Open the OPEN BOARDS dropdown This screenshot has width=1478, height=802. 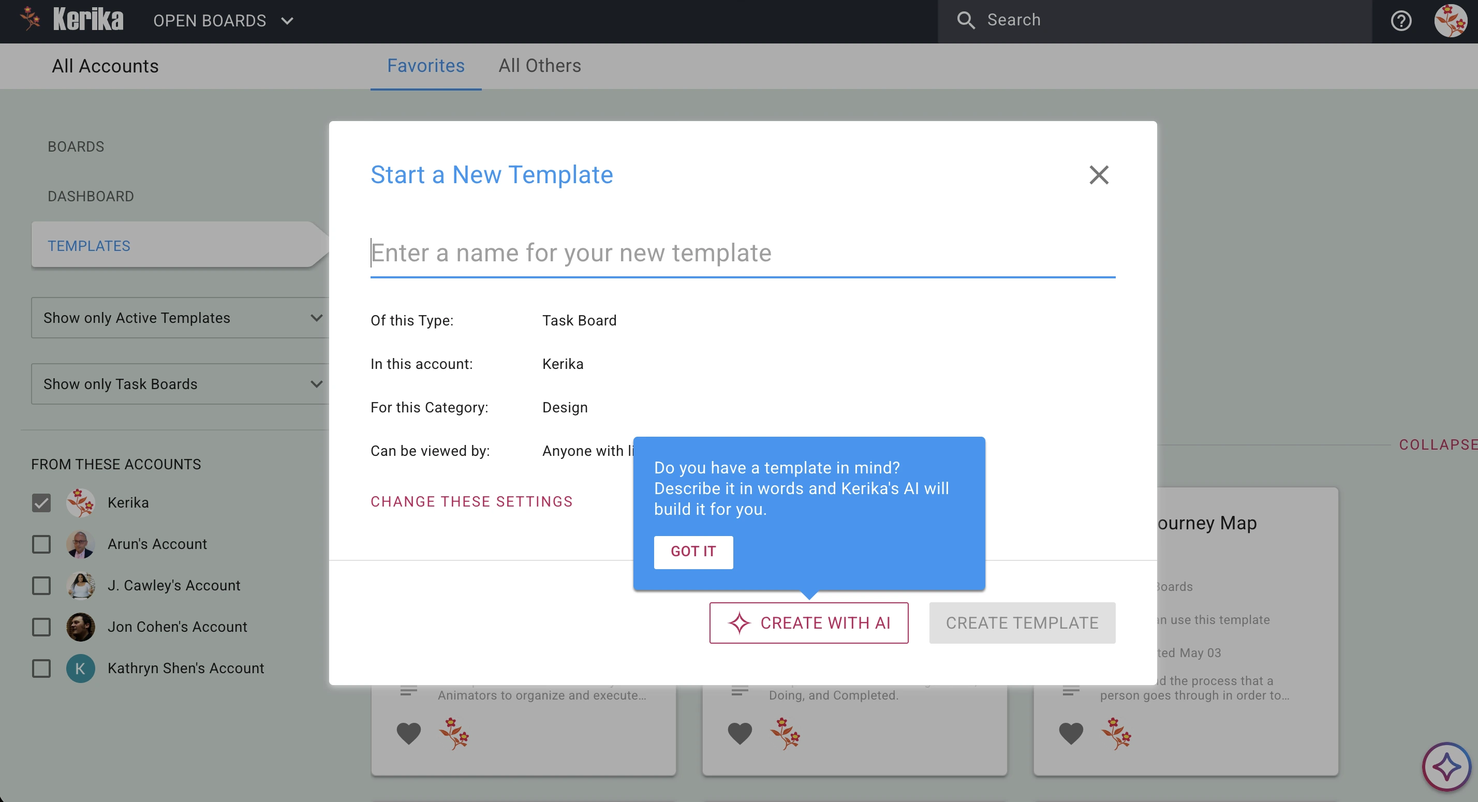(223, 21)
